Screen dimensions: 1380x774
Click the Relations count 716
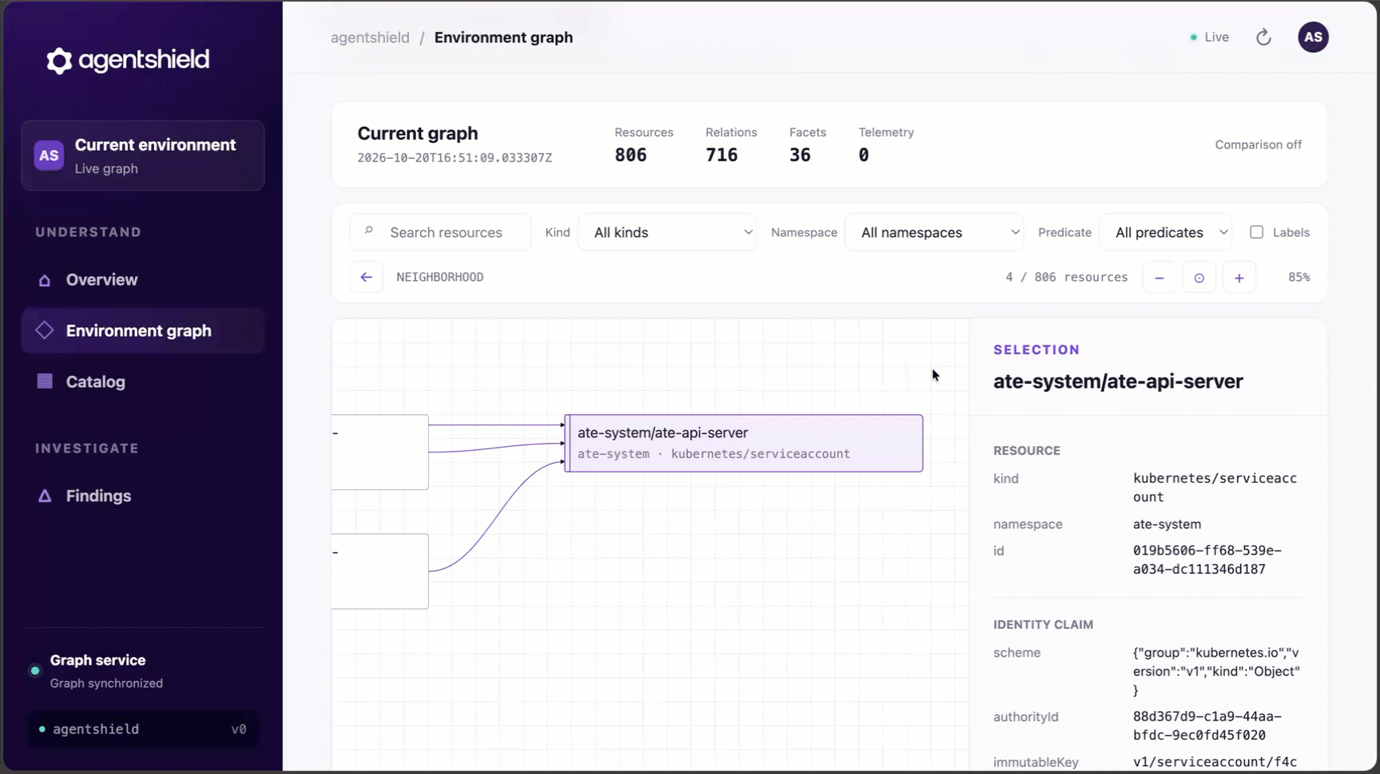[722, 155]
